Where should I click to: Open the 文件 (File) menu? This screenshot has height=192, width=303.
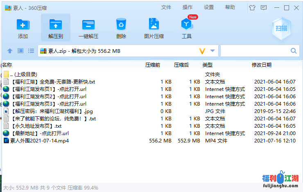coord(166,7)
